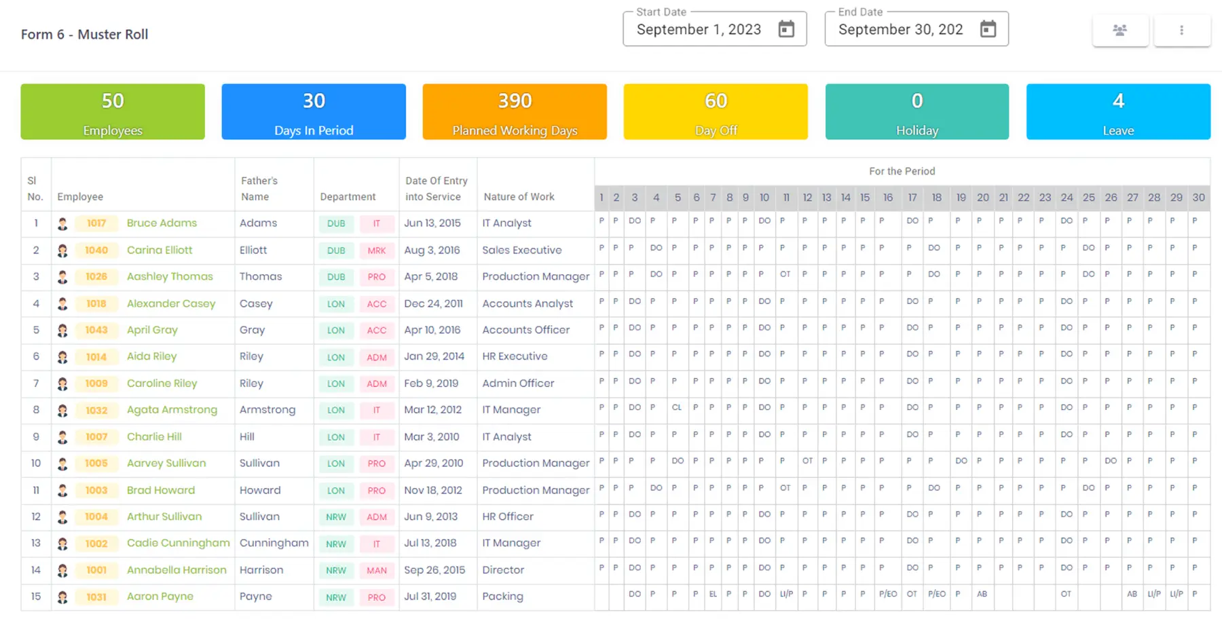Image resolution: width=1222 pixels, height=619 pixels.
Task: Sort by the Department column header
Action: [348, 197]
